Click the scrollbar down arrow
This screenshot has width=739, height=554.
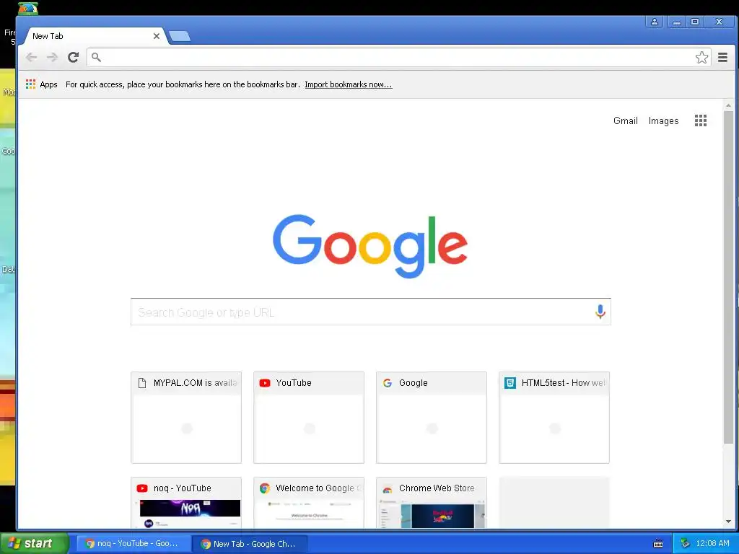click(728, 522)
